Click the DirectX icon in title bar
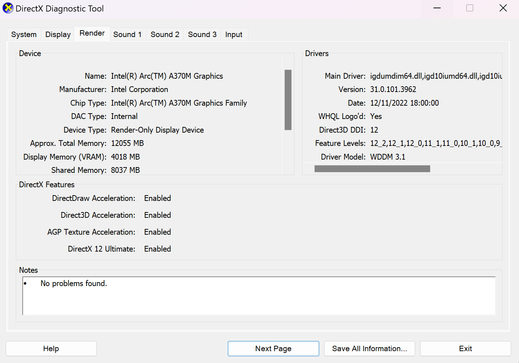 point(8,8)
